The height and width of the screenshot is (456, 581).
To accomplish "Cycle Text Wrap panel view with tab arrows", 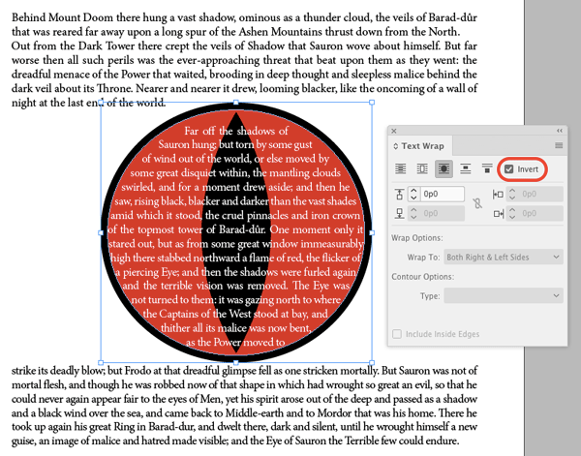I will point(396,146).
